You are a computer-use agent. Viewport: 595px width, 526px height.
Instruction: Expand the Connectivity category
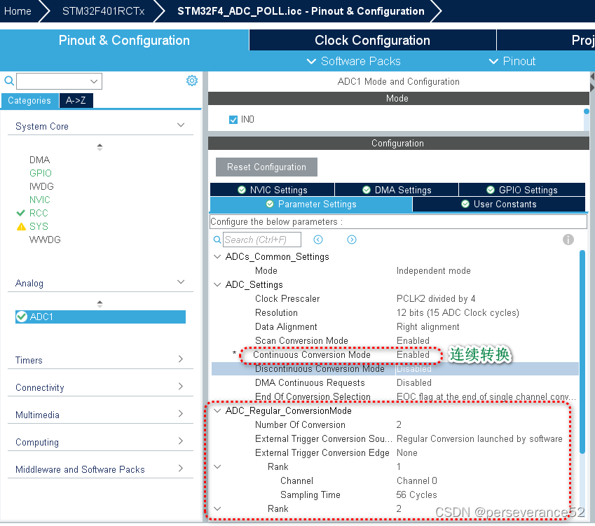pos(181,386)
